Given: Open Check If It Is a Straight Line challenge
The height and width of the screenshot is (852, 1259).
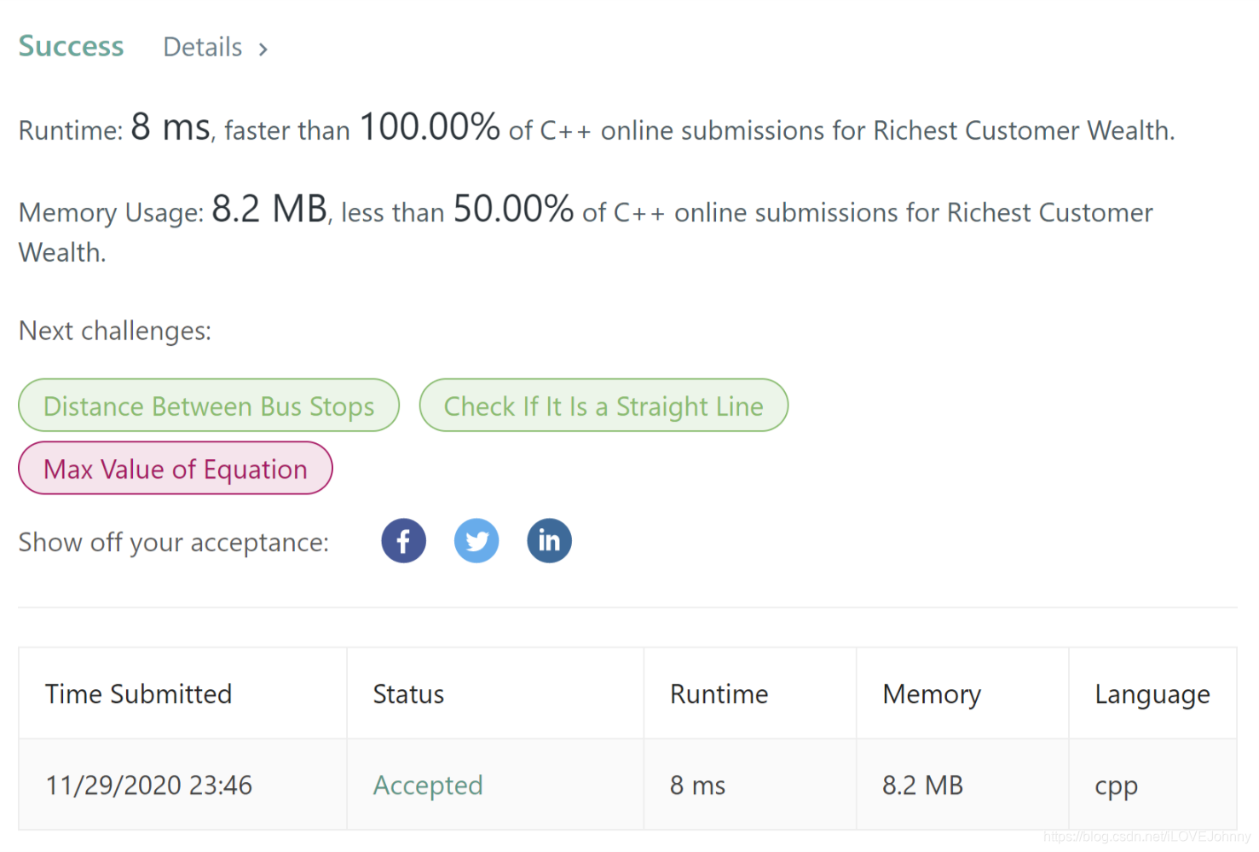Looking at the screenshot, I should coord(604,406).
